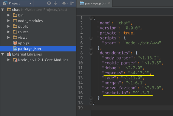This screenshot has height=116, width=173.
Task: Click the fold end marker at line 18
Action: (x=91, y=103)
